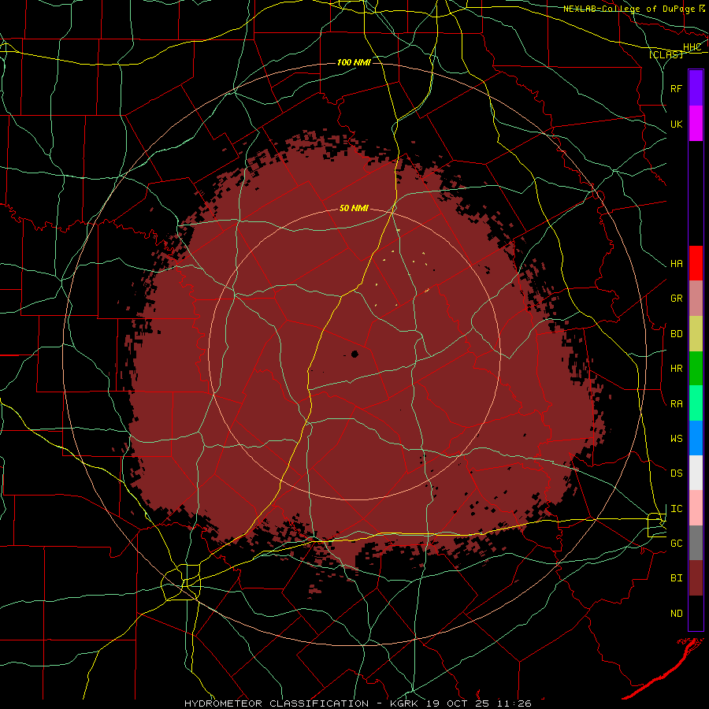Click the UK legend label
Viewport: 709px width, 709px height.
677,124
